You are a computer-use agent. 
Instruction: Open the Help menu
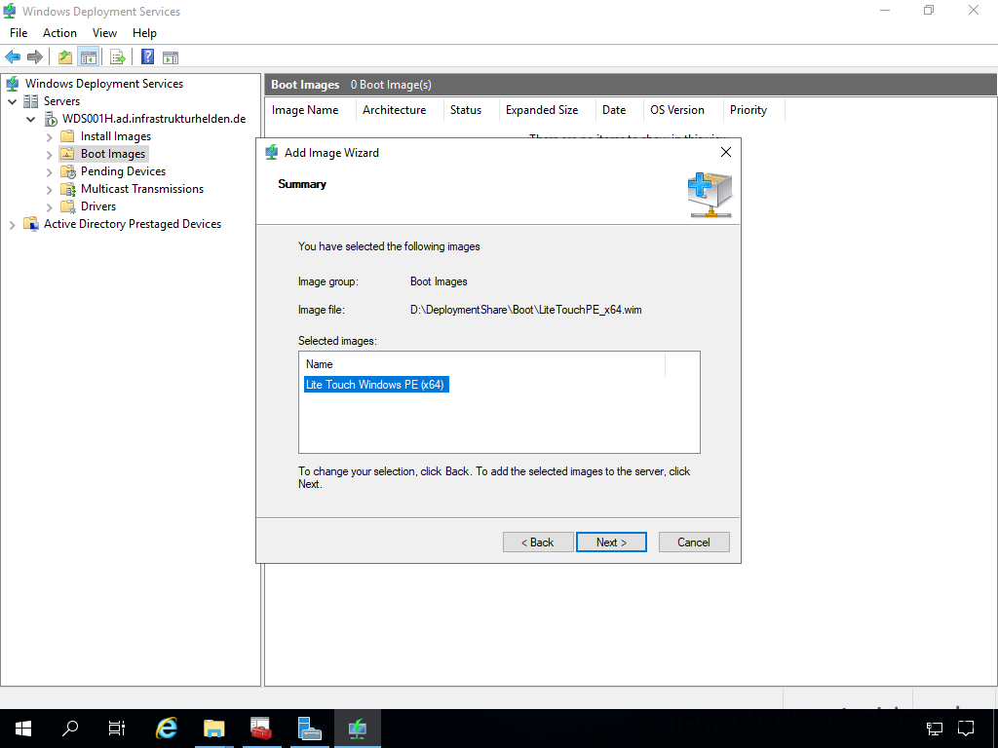144,33
